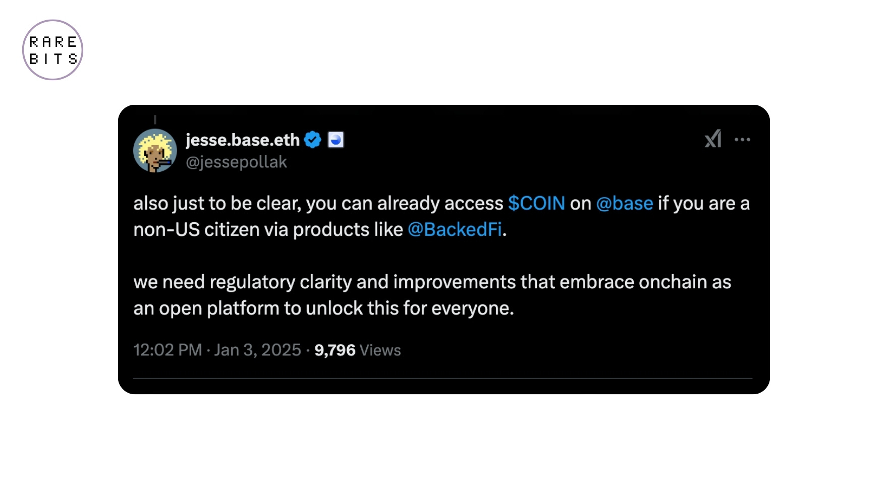Click the @BackedFi mention link
The height and width of the screenshot is (499, 888).
454,229
